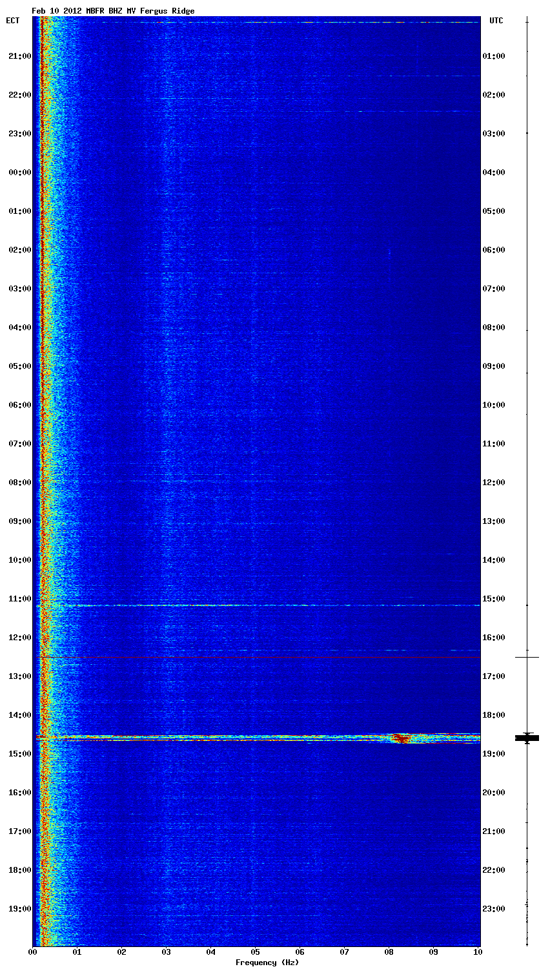Click frequency tick label '00'
The height and width of the screenshot is (969, 550).
[x=33, y=952]
